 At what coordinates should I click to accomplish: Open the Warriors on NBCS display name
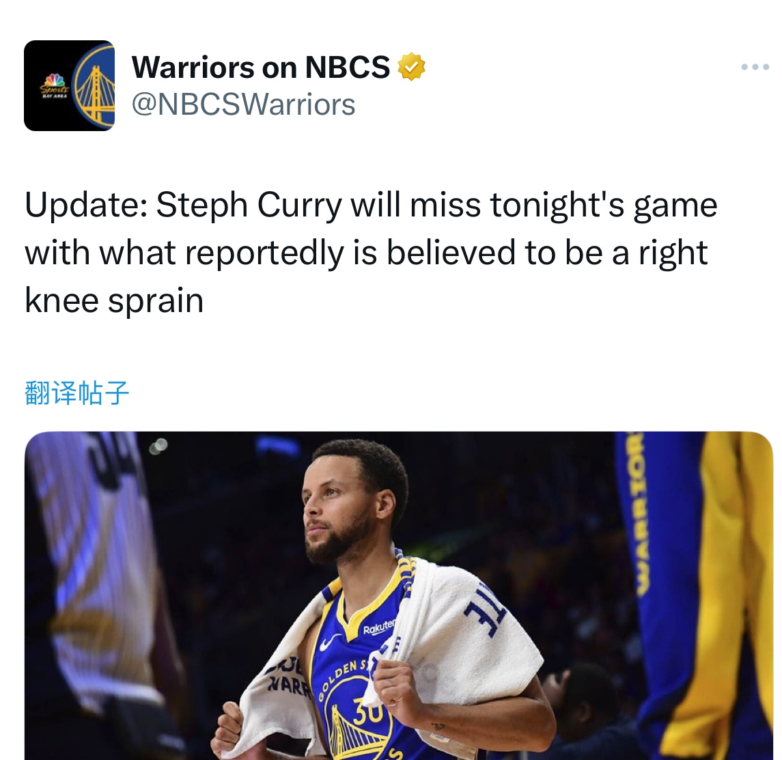pyautogui.click(x=260, y=67)
